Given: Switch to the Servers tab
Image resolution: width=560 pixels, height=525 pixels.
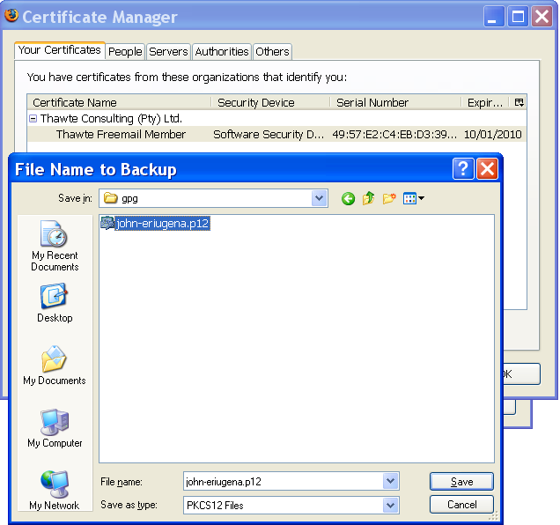Looking at the screenshot, I should pyautogui.click(x=168, y=51).
